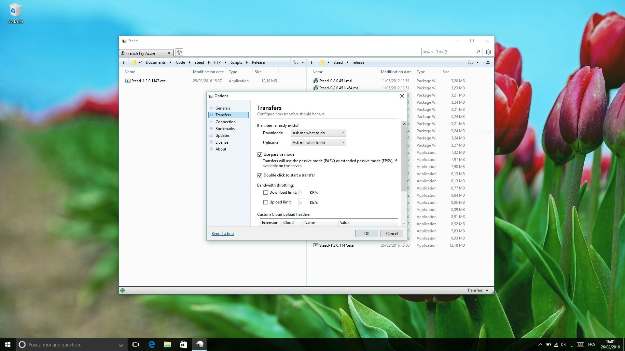Click the Report a bug link
The image size is (625, 351).
tap(222, 234)
